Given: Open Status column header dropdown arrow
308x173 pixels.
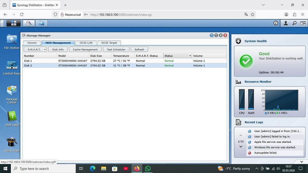Looking at the screenshot, I should (x=190, y=56).
